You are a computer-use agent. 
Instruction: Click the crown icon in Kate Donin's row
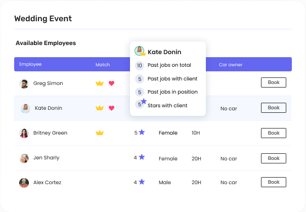[100, 108]
